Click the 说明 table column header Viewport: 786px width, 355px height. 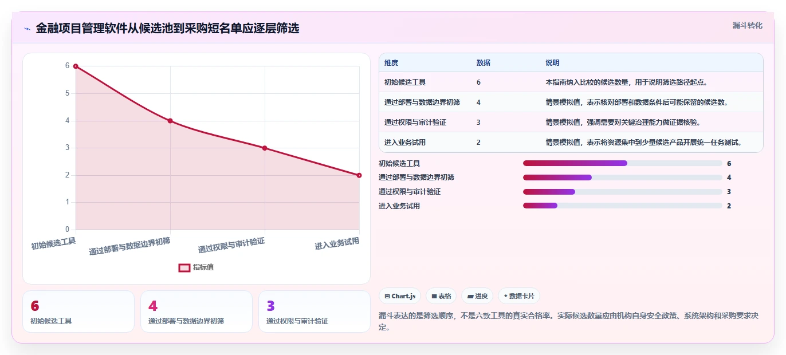[553, 63]
